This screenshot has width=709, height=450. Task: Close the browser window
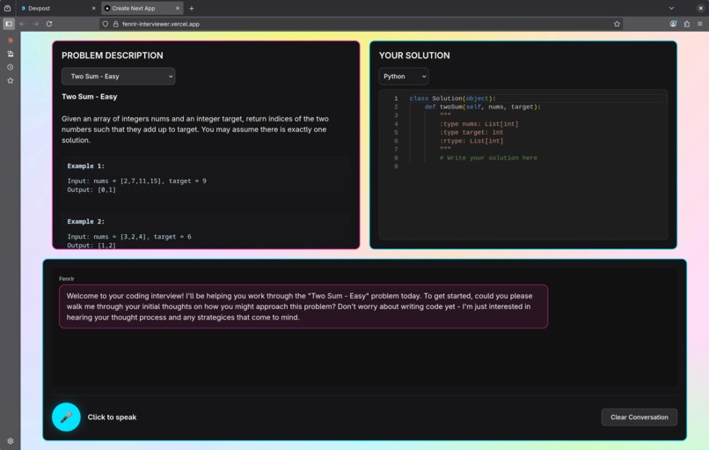pos(700,8)
